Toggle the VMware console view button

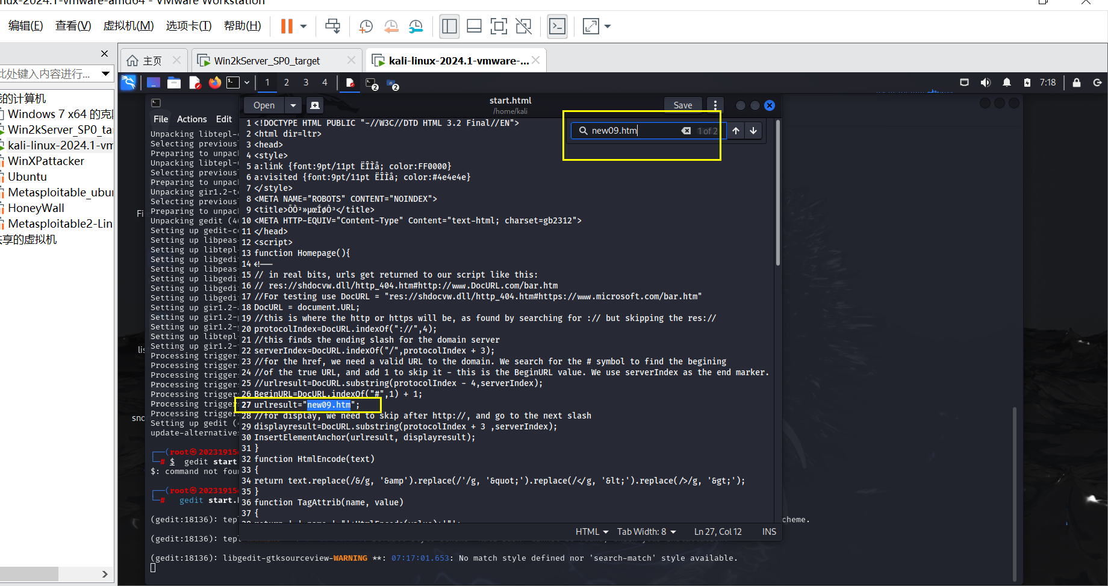click(557, 26)
